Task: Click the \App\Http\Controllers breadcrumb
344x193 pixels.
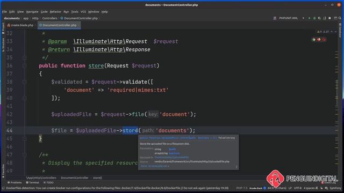Action: pyautogui.click(x=41, y=177)
